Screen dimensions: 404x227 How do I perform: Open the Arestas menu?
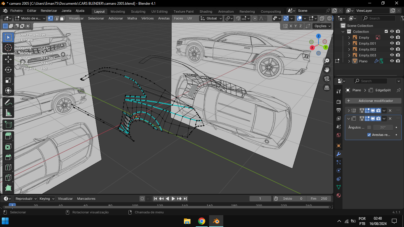164,18
